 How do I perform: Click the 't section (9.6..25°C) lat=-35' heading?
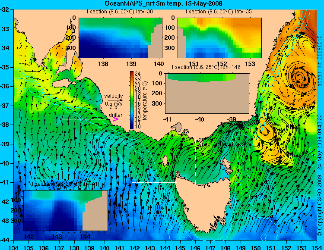coord(219,12)
